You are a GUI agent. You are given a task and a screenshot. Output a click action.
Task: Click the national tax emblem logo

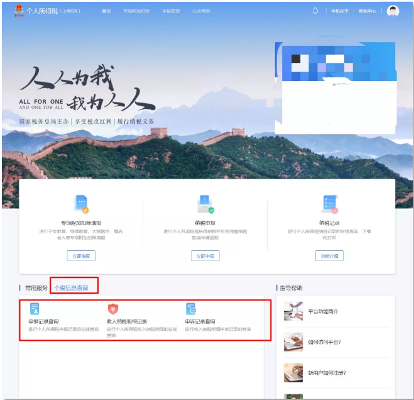pos(19,11)
